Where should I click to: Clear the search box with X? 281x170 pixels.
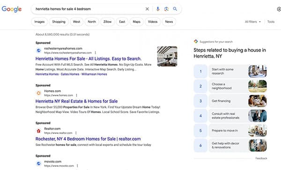[147, 9]
